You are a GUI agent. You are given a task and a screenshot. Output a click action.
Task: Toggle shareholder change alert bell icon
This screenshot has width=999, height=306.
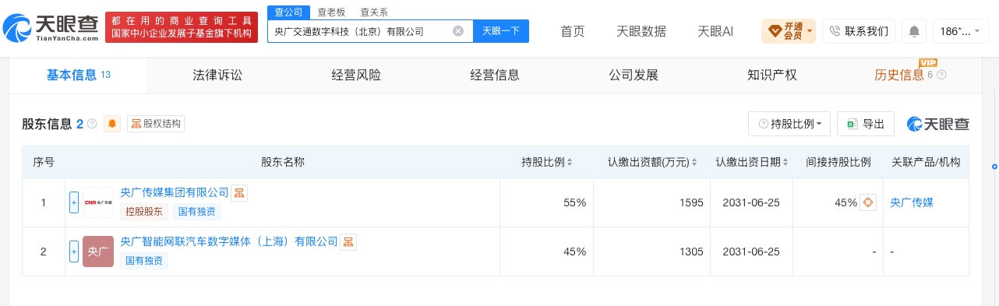pyautogui.click(x=112, y=124)
